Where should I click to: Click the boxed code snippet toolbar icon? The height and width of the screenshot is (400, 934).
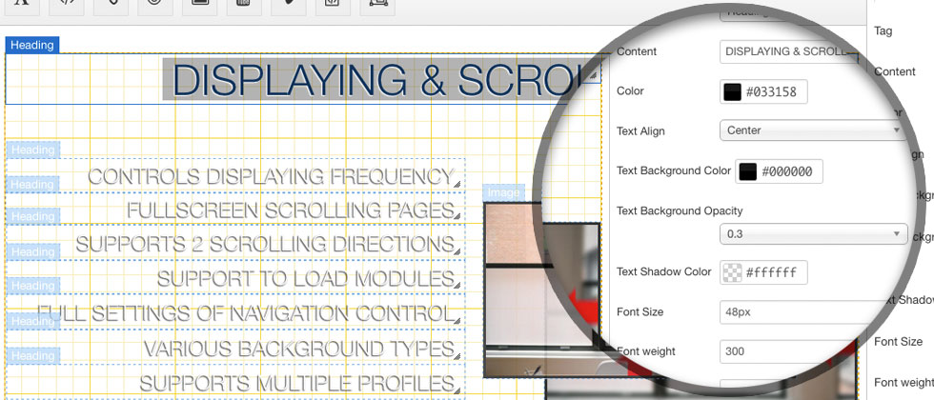pyautogui.click(x=333, y=4)
